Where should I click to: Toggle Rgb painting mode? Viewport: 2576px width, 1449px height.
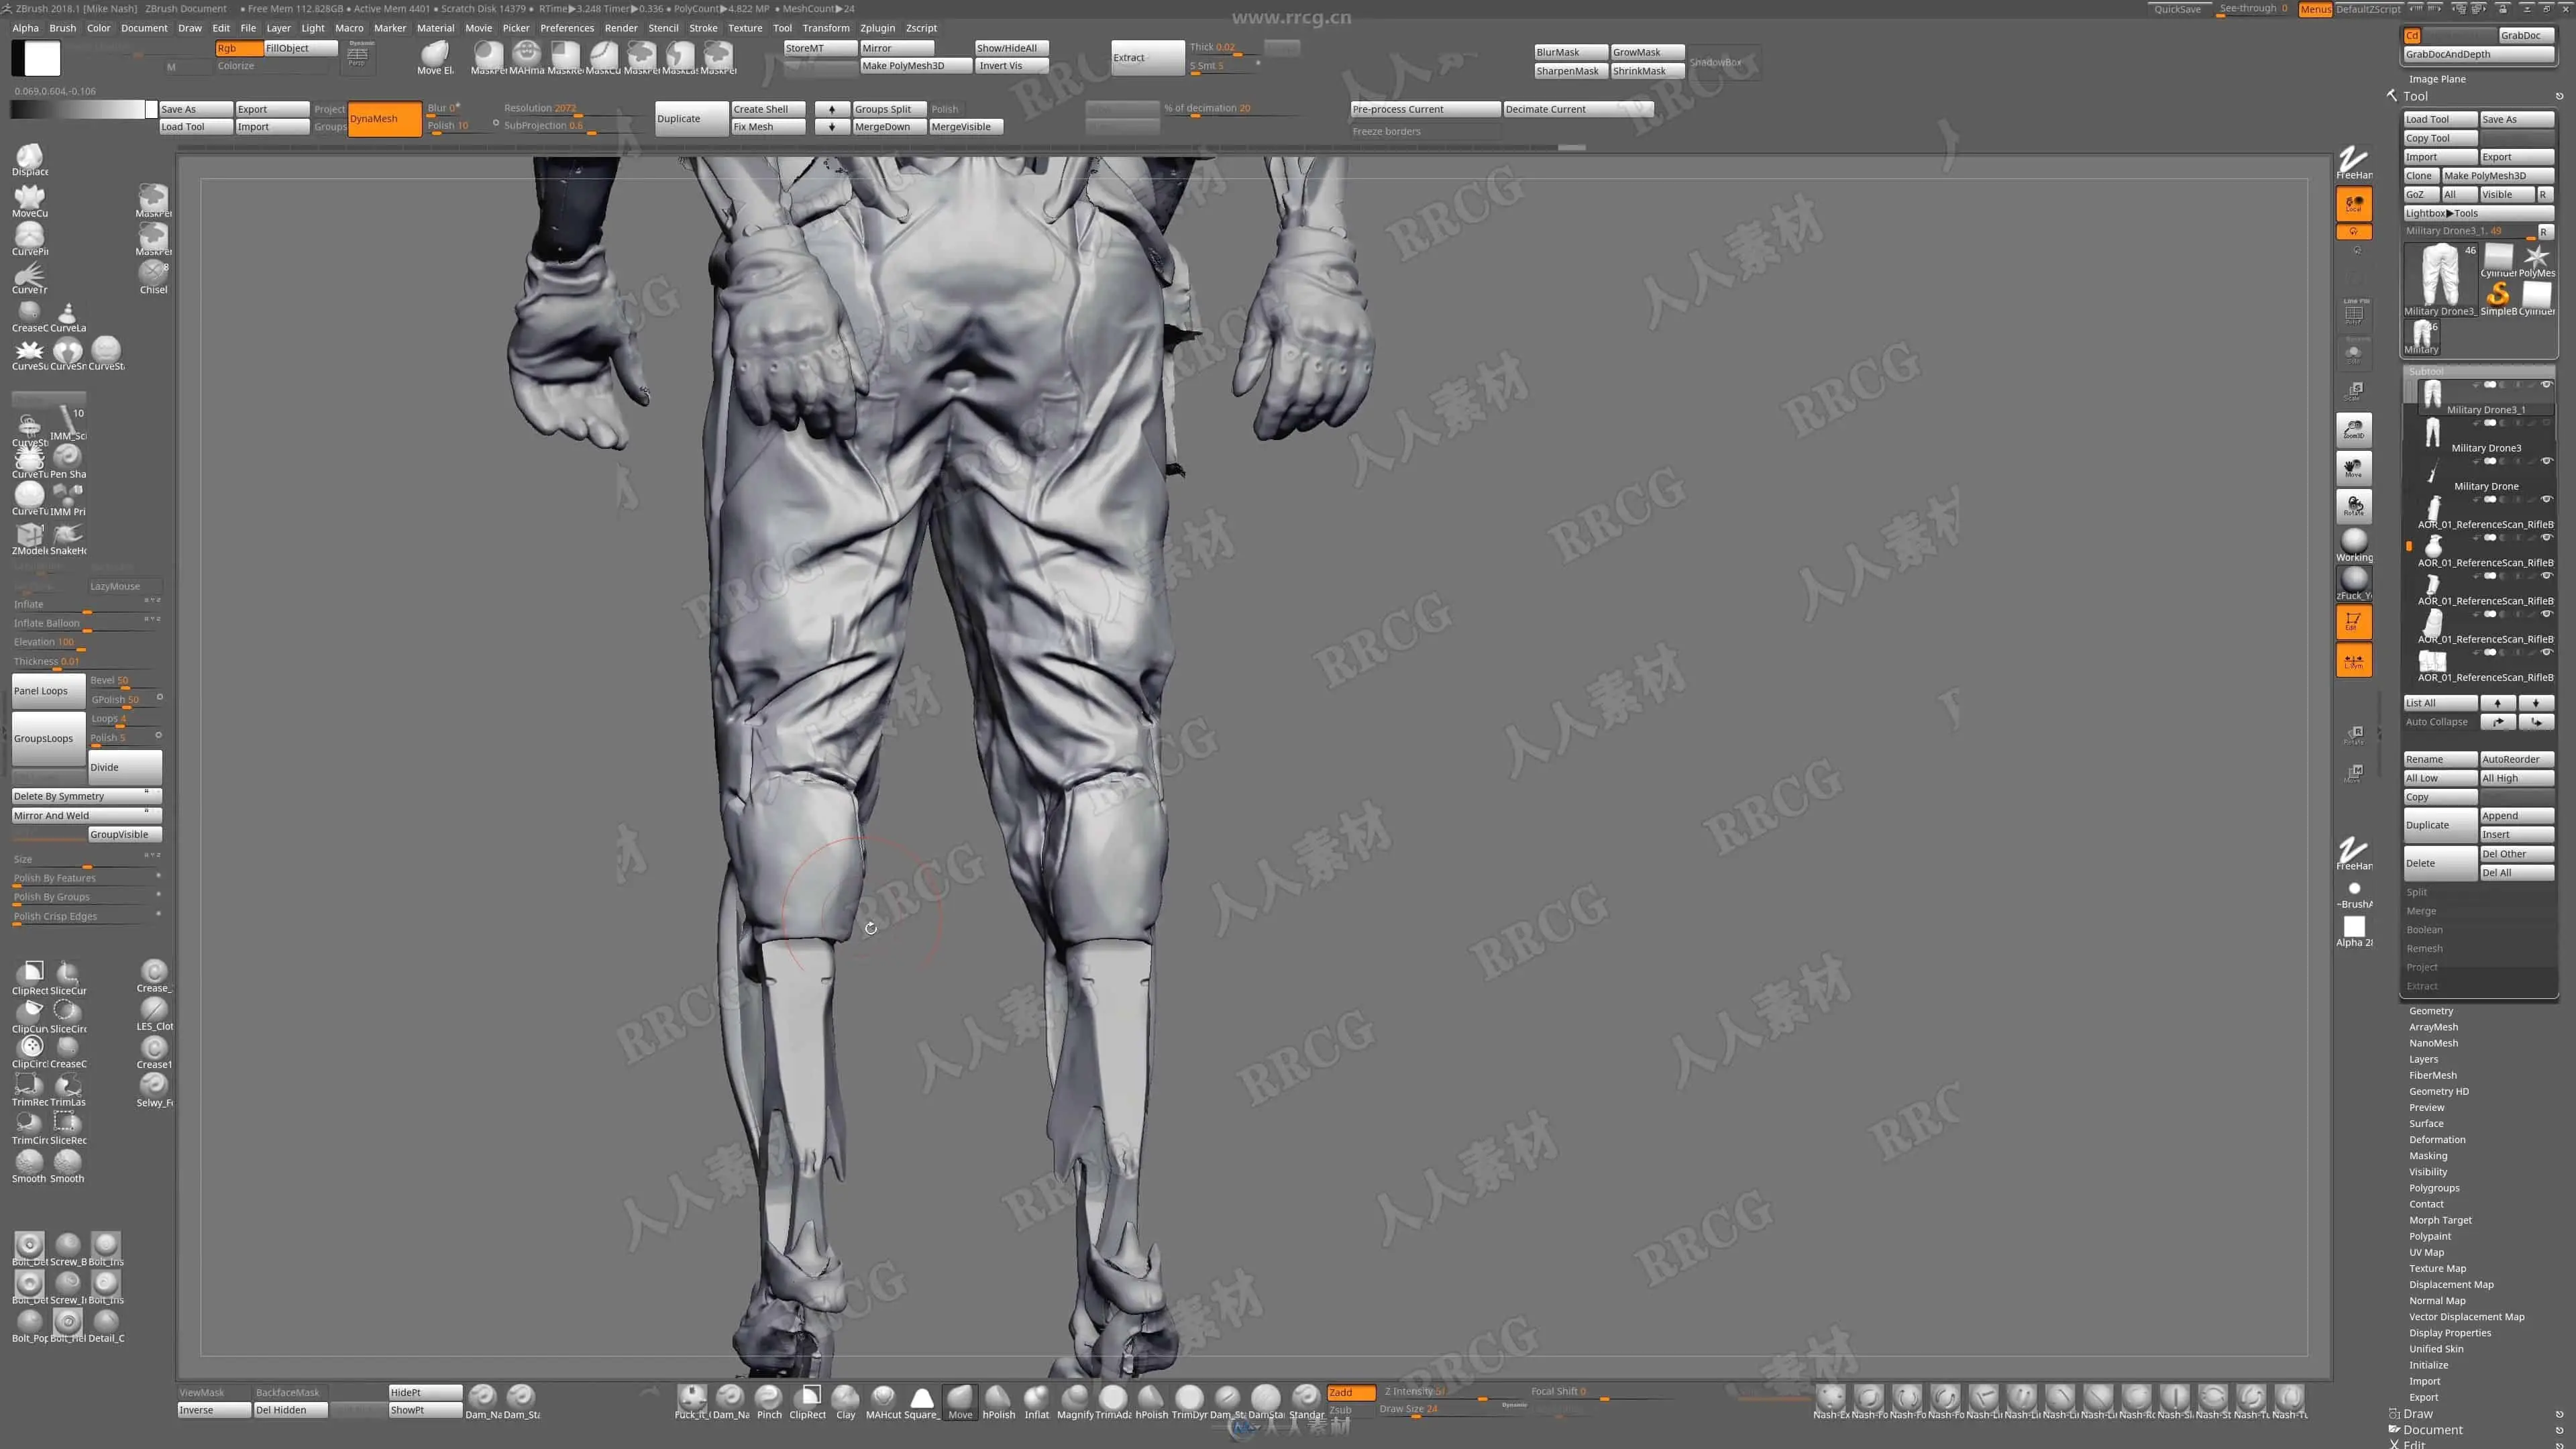pyautogui.click(x=238, y=48)
